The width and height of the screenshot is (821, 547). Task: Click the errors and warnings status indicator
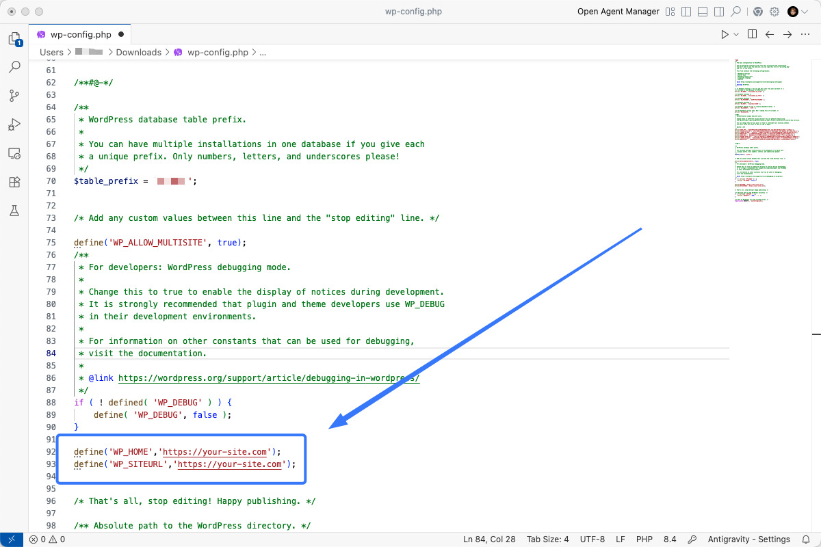point(47,539)
